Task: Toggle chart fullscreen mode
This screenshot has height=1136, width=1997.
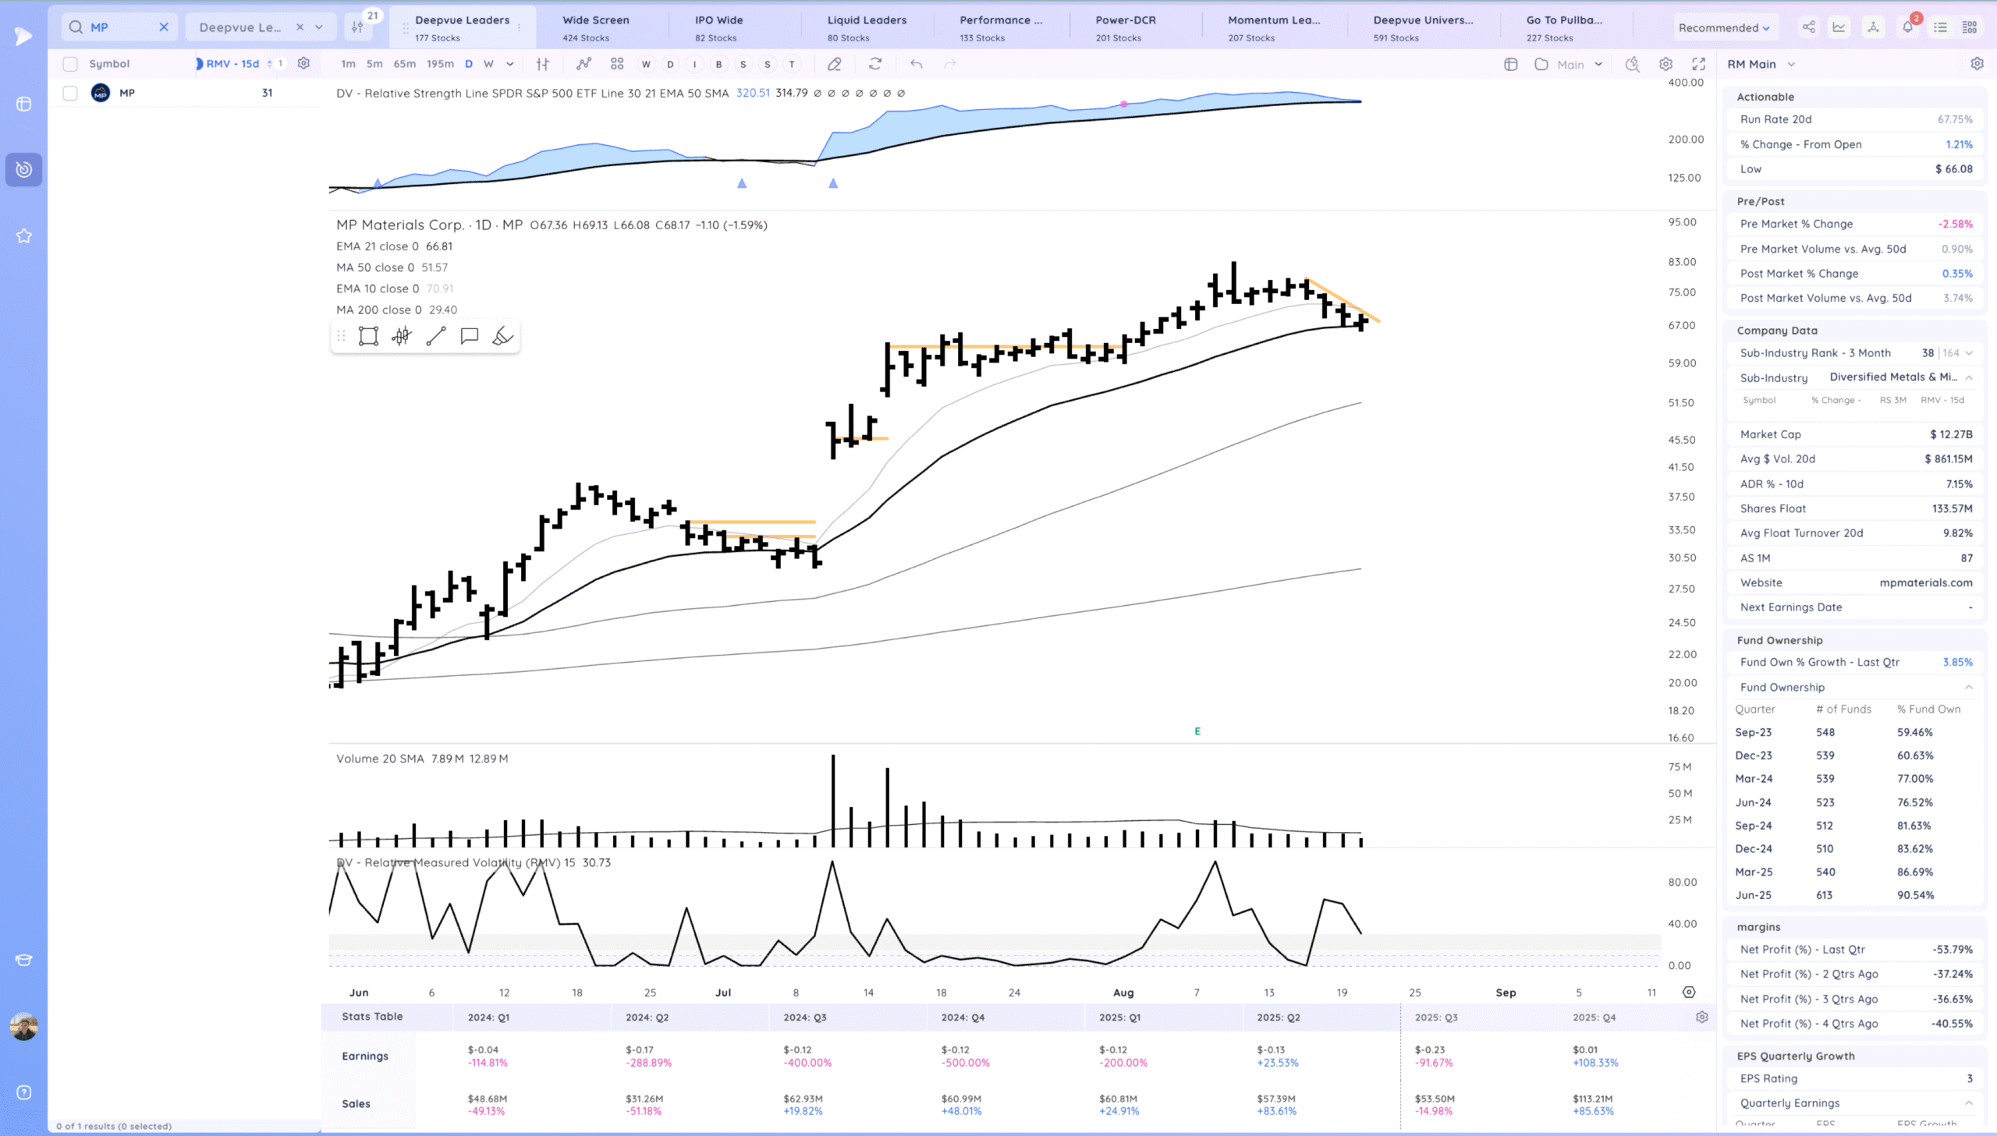Action: tap(1698, 64)
